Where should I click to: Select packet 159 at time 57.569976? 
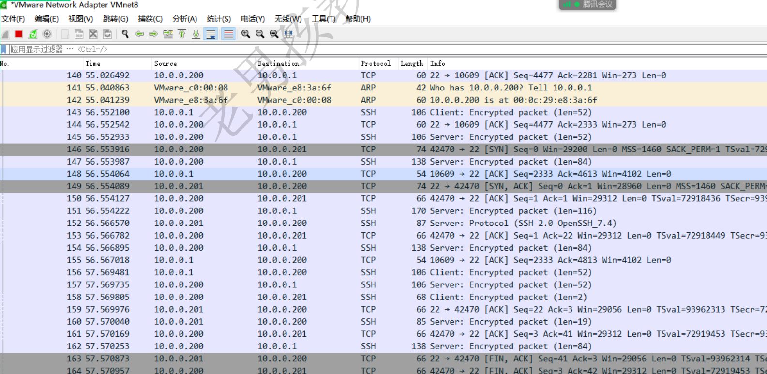click(x=383, y=309)
